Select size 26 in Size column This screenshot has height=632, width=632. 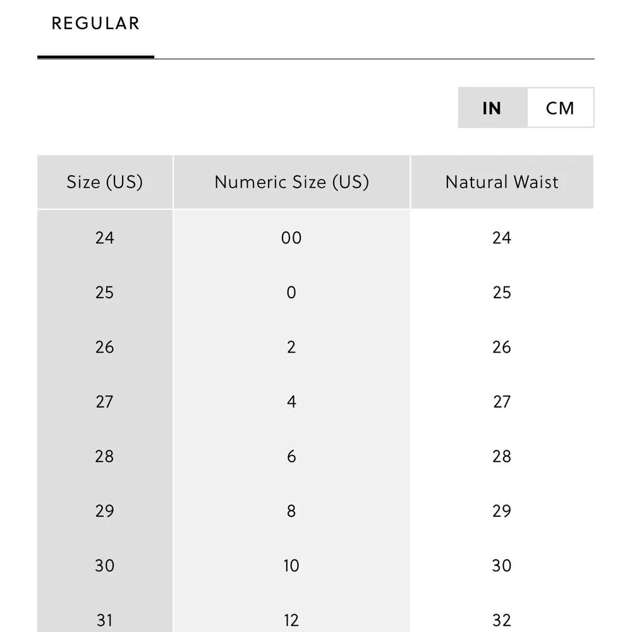tap(105, 347)
